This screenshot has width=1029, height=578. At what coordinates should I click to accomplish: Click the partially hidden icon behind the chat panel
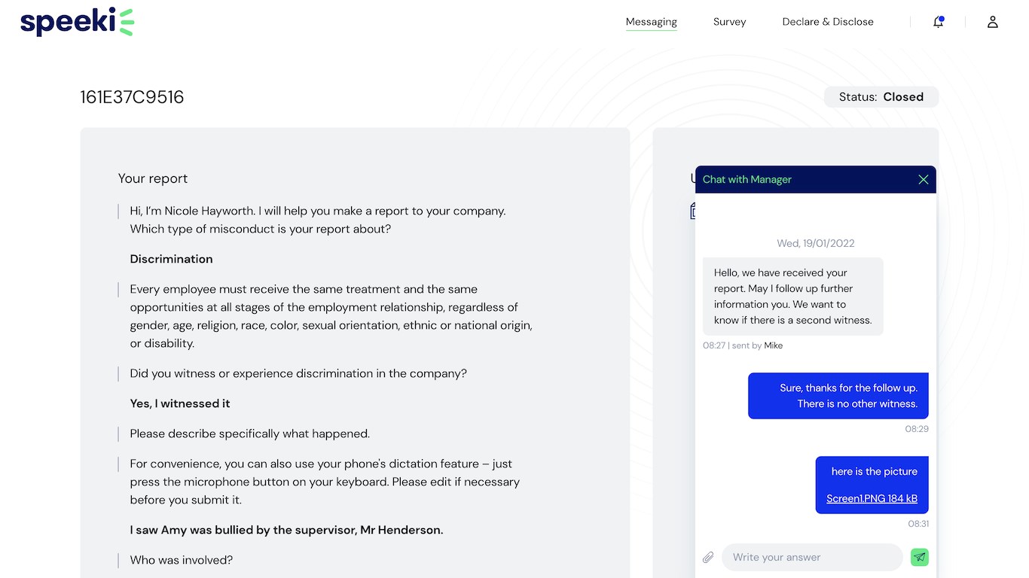click(x=692, y=211)
